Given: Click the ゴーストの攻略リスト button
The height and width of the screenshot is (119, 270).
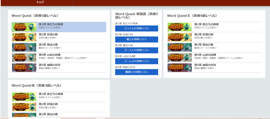Looking at the screenshot, I should (137, 50).
